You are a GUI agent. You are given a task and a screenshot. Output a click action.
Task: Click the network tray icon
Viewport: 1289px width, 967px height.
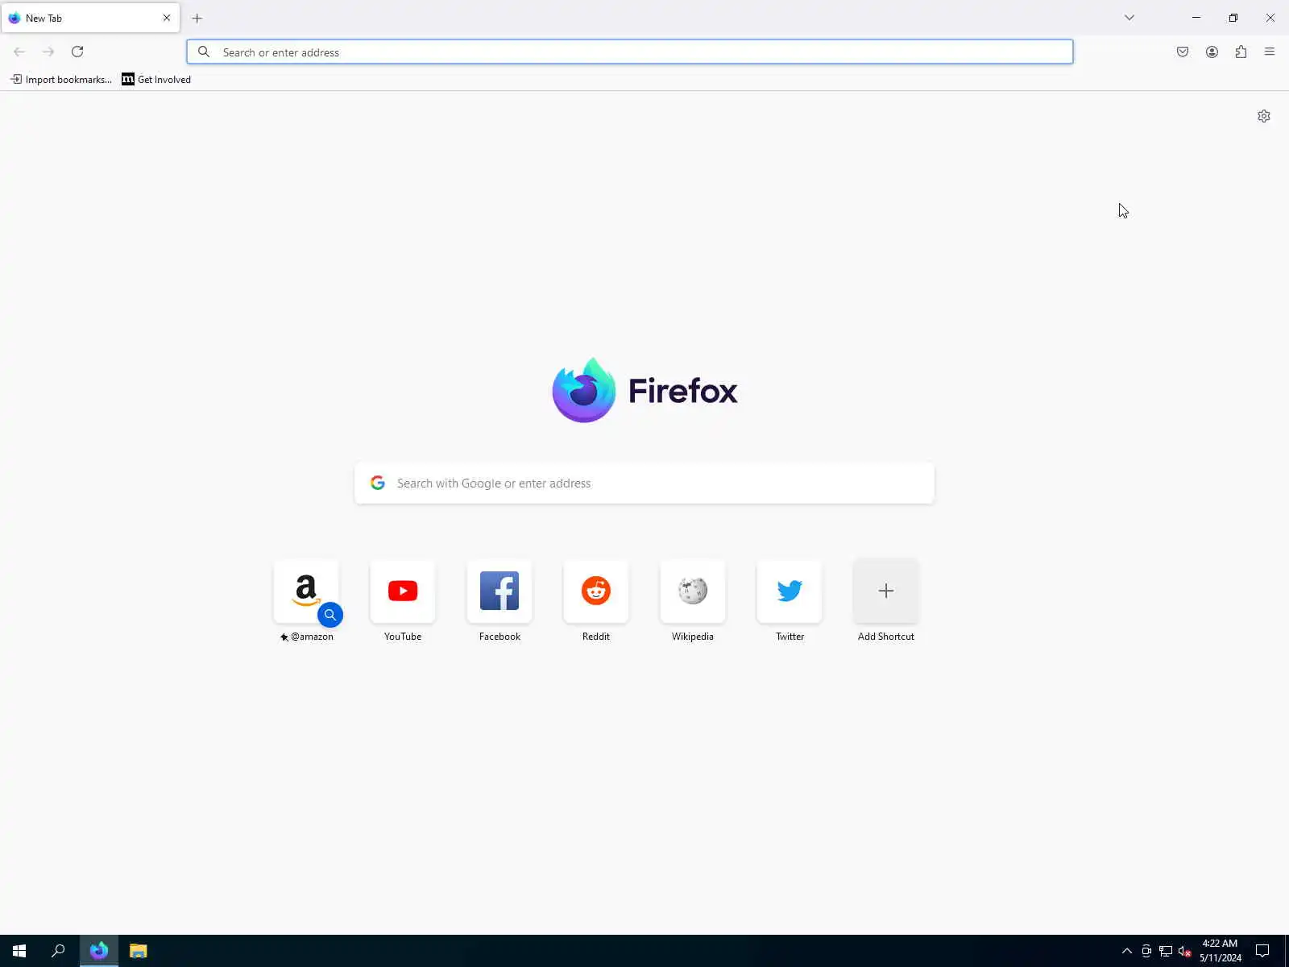click(x=1166, y=951)
